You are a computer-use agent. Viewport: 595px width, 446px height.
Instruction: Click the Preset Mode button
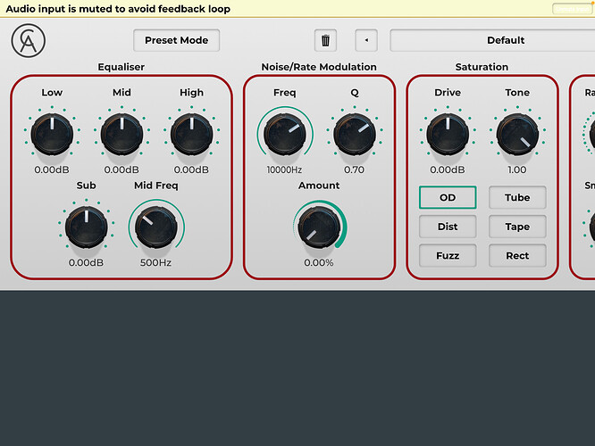(x=177, y=40)
